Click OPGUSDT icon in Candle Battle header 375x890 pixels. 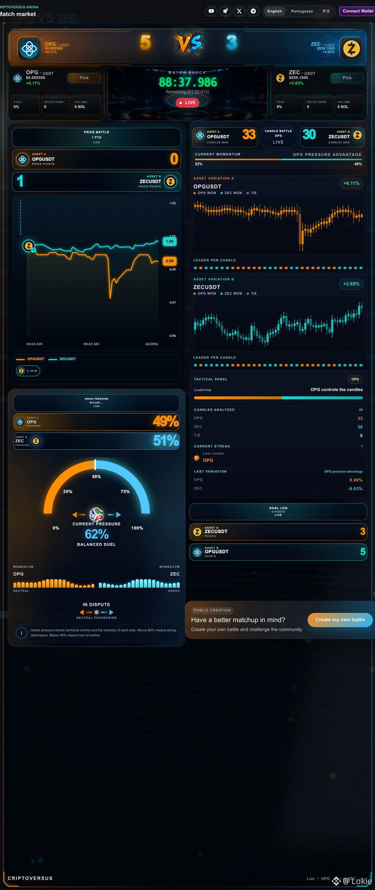200,136
